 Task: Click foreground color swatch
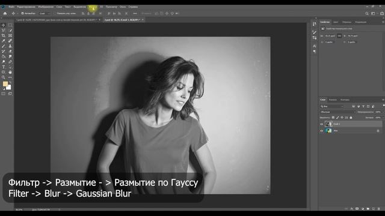click(x=5, y=84)
